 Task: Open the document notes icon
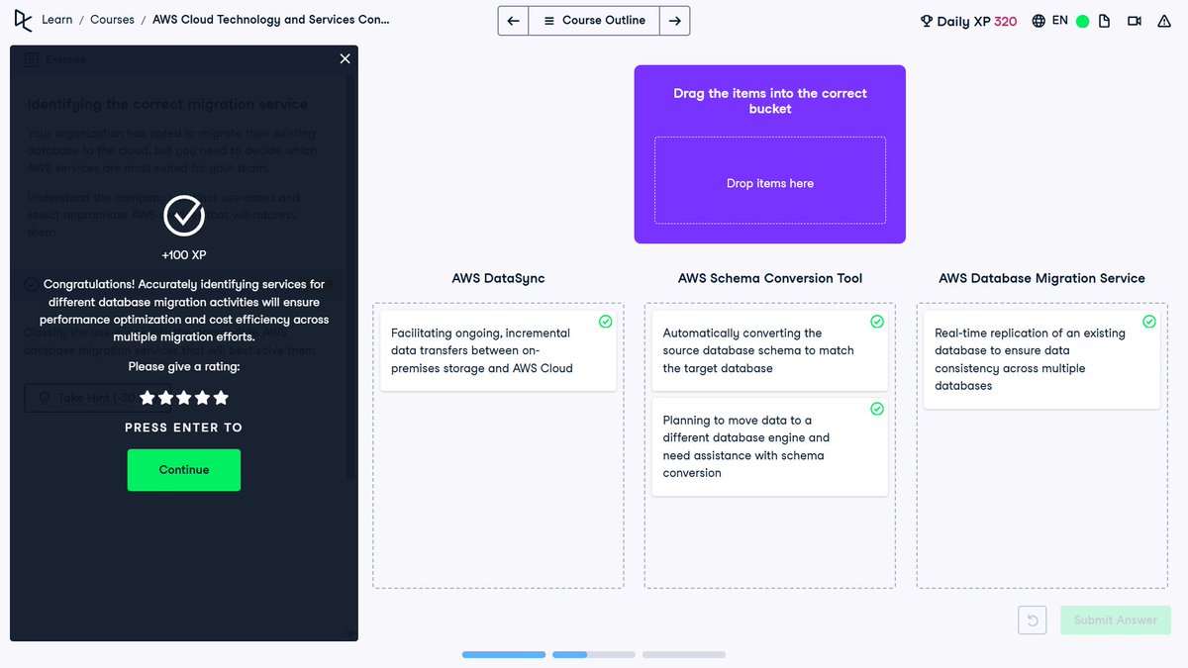point(1105,21)
